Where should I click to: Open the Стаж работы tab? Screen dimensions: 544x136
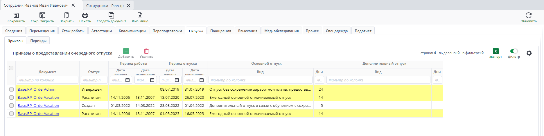tap(73, 31)
